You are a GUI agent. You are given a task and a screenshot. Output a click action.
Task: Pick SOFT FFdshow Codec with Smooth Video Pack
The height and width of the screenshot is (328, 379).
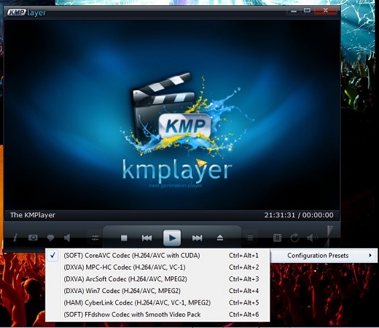(157, 315)
